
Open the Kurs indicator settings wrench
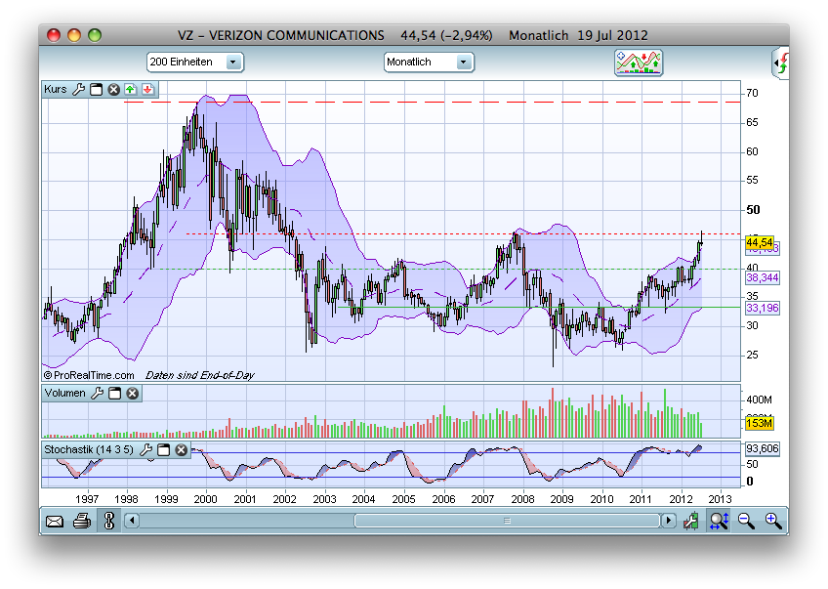tap(78, 89)
